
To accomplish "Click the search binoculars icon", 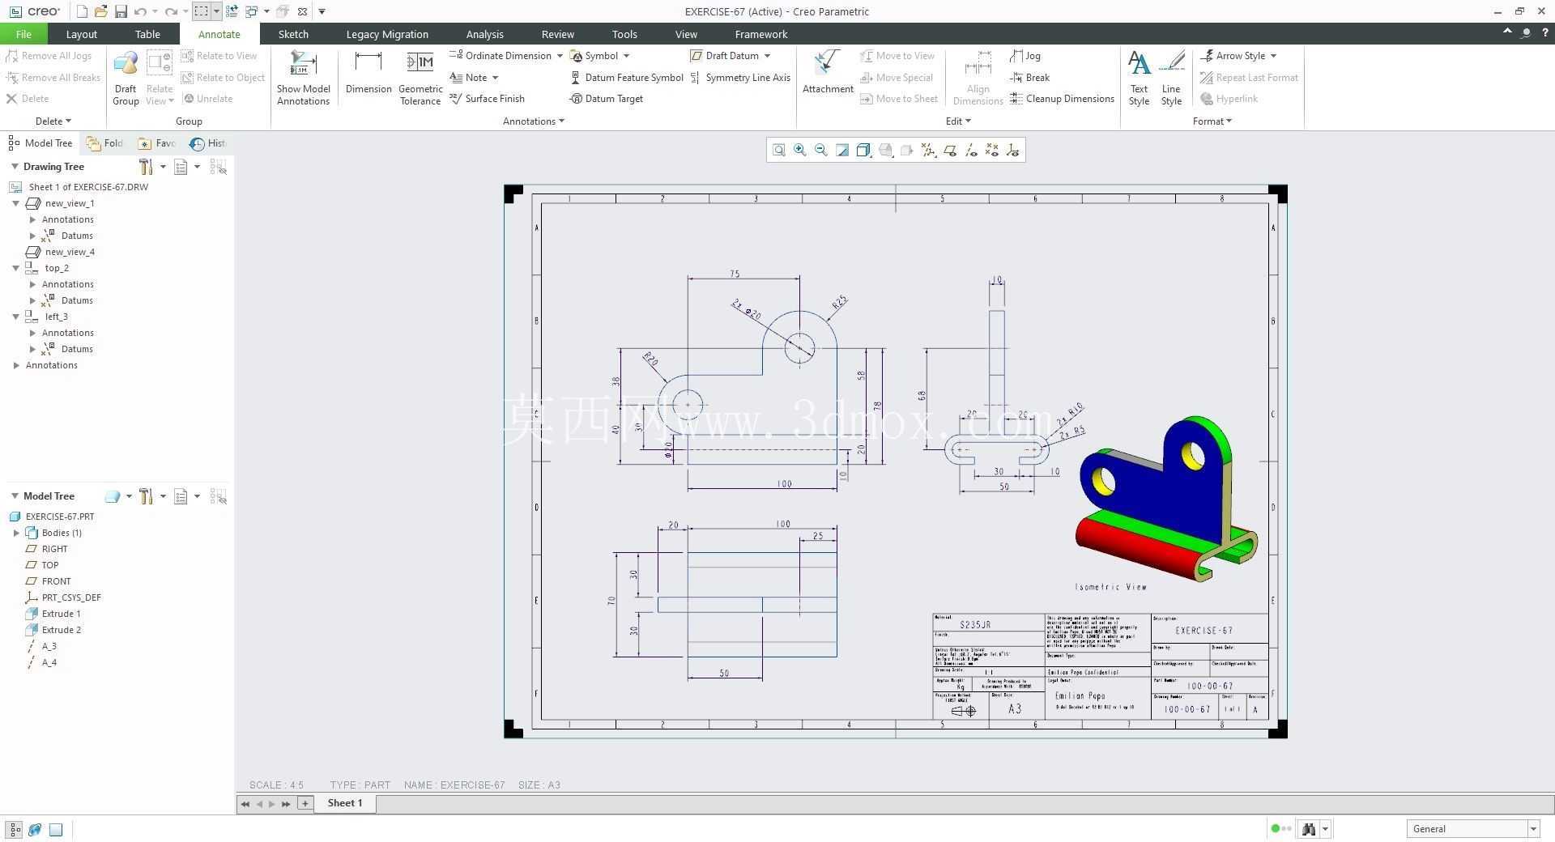I will (1308, 829).
